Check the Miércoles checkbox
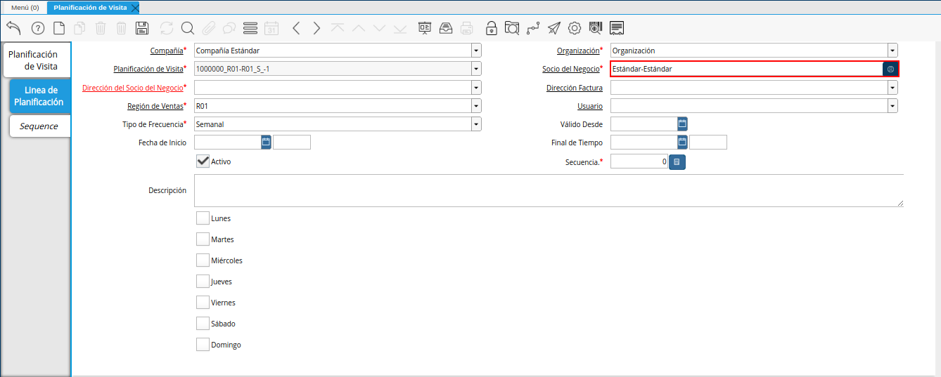The height and width of the screenshot is (377, 941). pyautogui.click(x=203, y=260)
